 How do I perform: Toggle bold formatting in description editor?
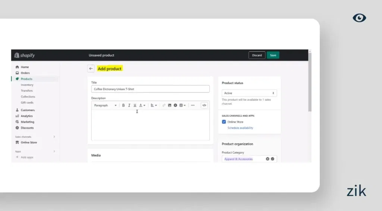pyautogui.click(x=123, y=105)
